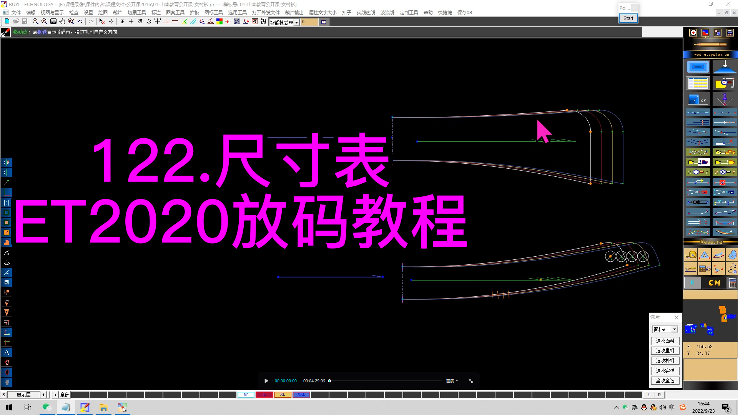738x415 pixels.
Task: Click the 全部 all-layers button
Action: [x=65, y=395]
